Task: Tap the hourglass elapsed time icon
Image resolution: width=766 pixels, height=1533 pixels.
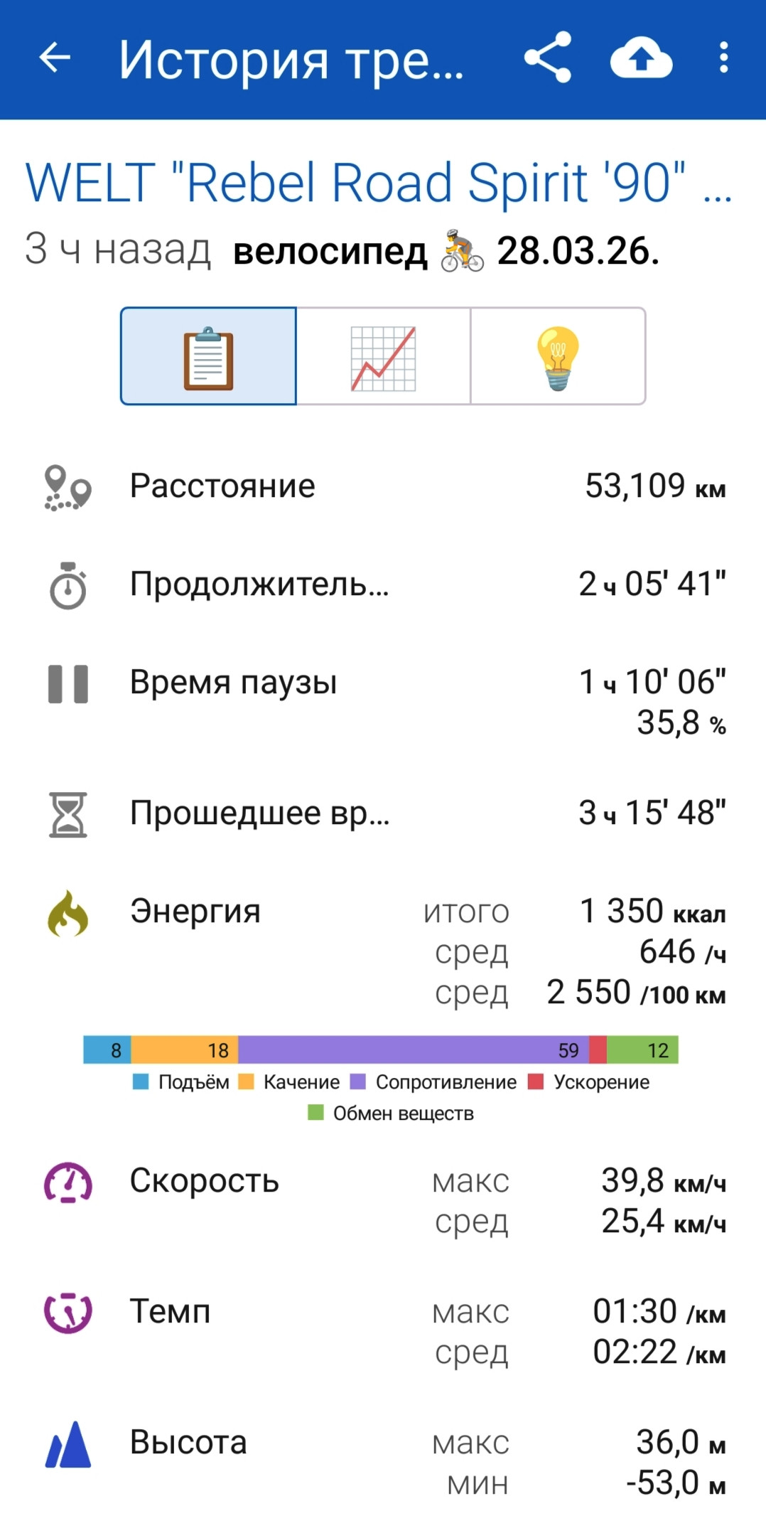Action: tap(68, 815)
